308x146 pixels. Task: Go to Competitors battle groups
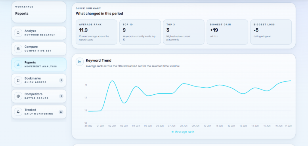click(x=39, y=96)
